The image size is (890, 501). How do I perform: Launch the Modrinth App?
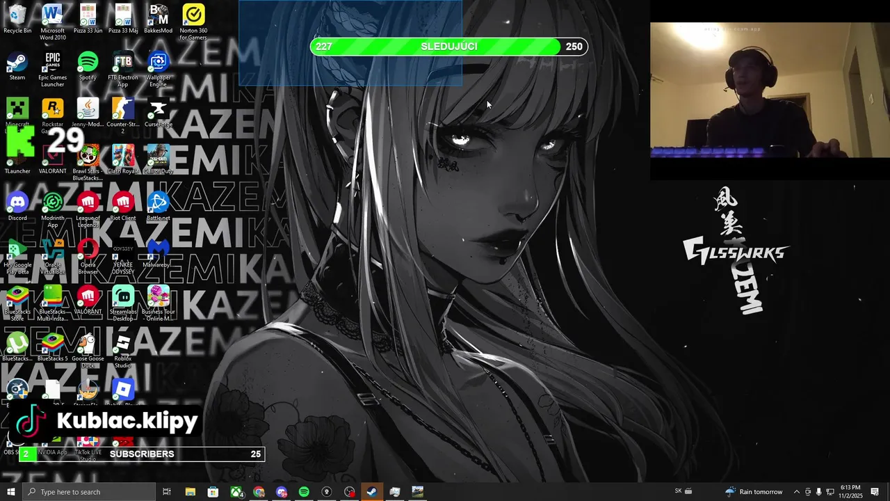tap(53, 209)
